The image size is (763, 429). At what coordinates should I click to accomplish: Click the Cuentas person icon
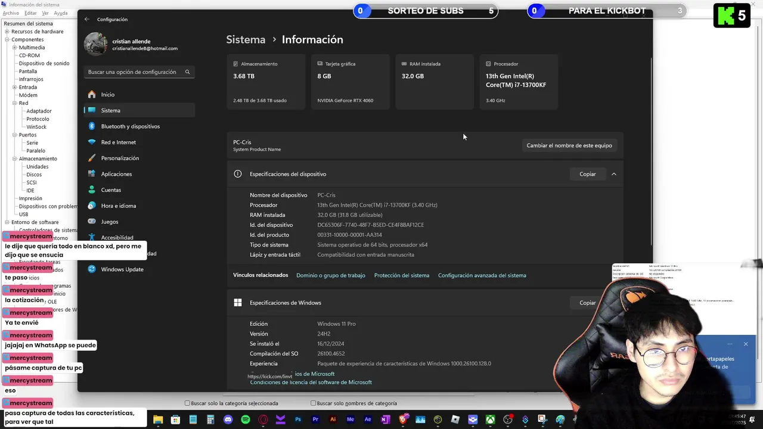pos(91,190)
